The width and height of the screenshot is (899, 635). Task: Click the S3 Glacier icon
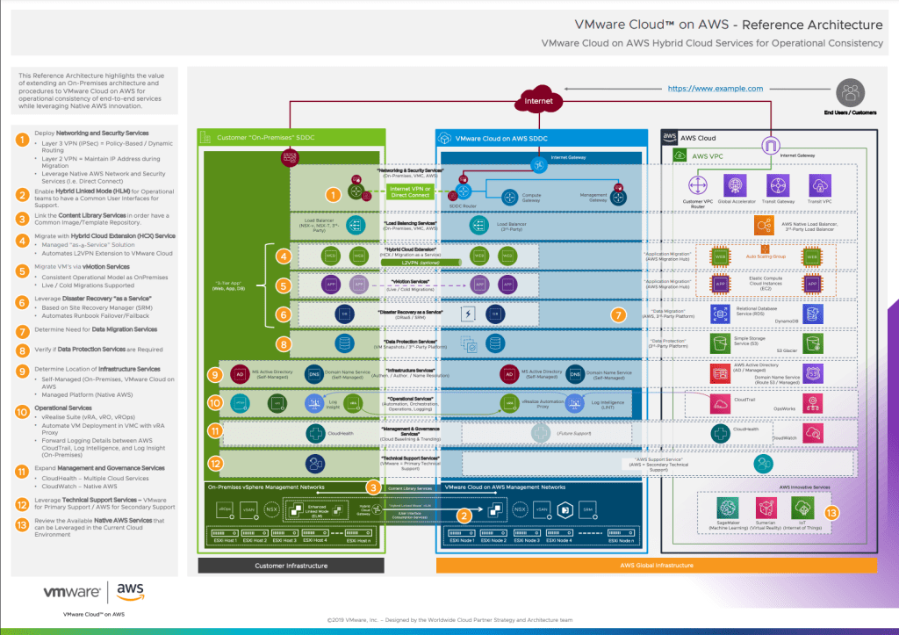[812, 343]
